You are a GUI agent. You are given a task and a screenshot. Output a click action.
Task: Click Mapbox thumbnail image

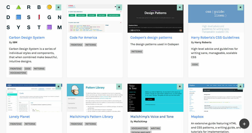click(216, 98)
